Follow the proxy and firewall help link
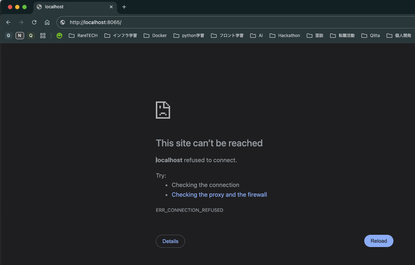This screenshot has height=265, width=415. tap(219, 195)
